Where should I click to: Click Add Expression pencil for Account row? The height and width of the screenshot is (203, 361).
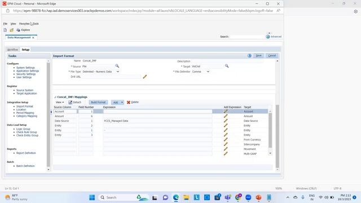click(x=226, y=112)
